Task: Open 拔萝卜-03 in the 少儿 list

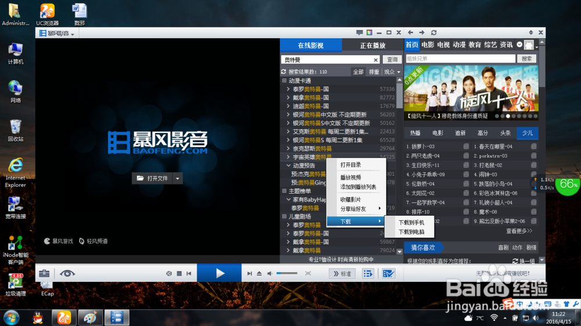Action: (x=421, y=147)
